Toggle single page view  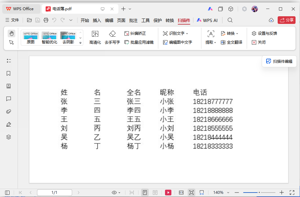click(145, 193)
